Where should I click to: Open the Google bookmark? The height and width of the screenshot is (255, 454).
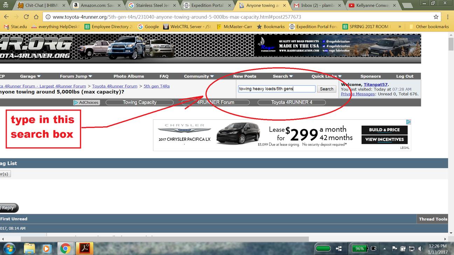(149, 27)
